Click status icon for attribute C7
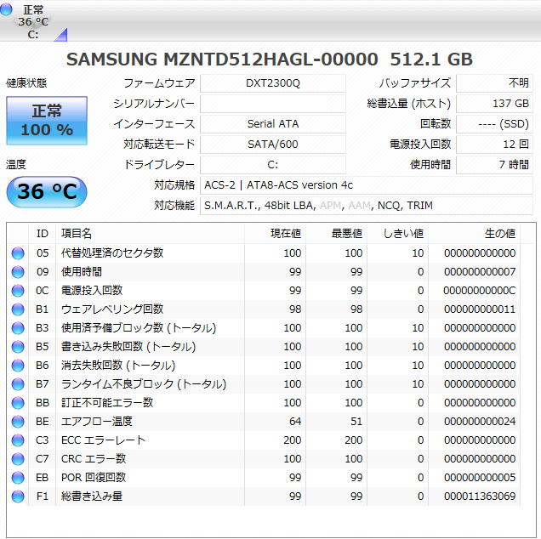 pos(18,459)
